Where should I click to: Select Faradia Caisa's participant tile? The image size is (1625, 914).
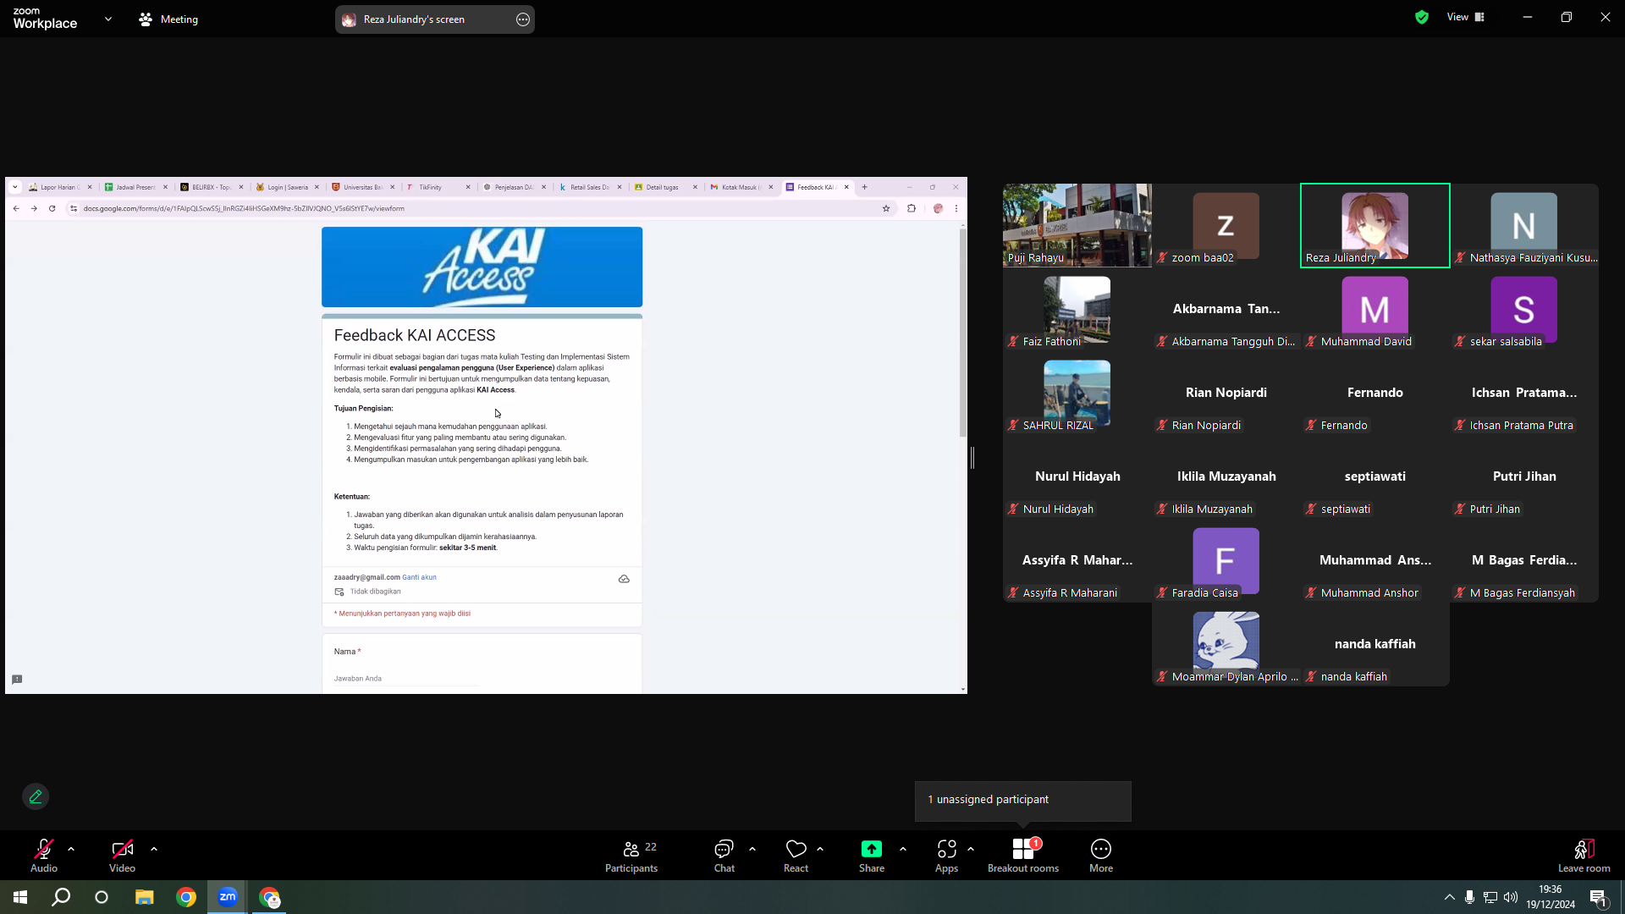click(x=1226, y=560)
